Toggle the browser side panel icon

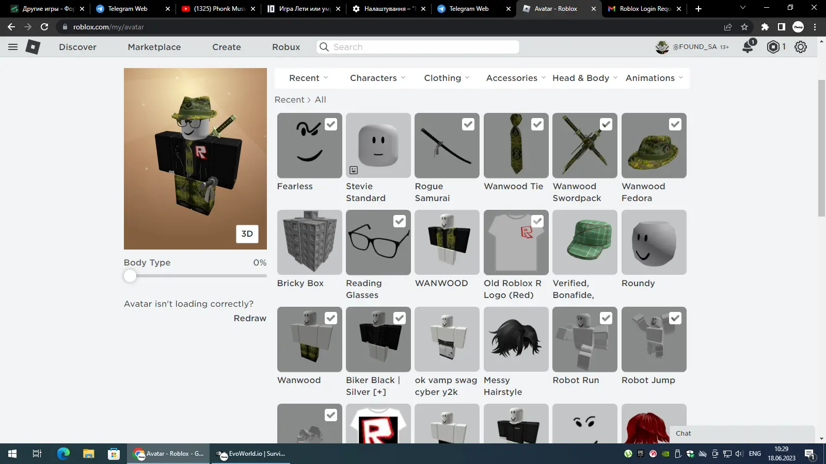[782, 27]
